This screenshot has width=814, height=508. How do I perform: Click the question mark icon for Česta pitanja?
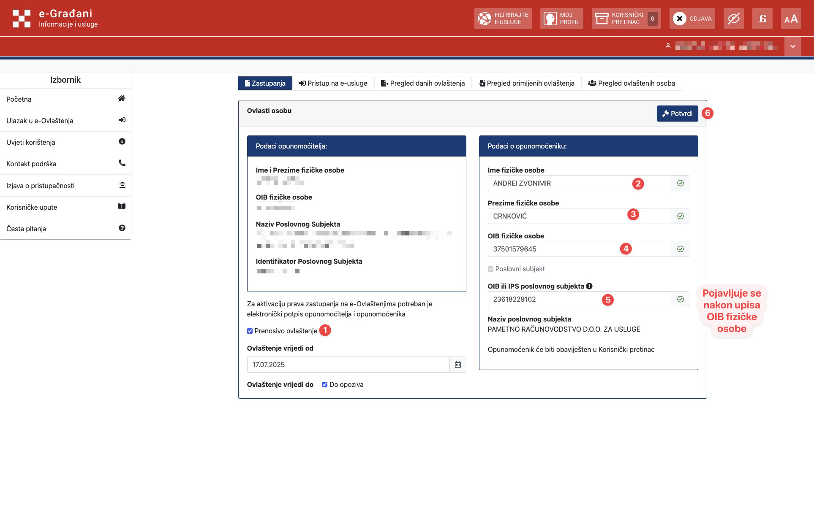point(122,228)
